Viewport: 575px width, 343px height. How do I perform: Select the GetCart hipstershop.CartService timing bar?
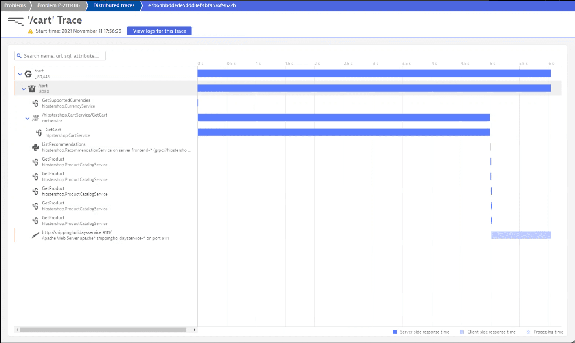point(344,132)
